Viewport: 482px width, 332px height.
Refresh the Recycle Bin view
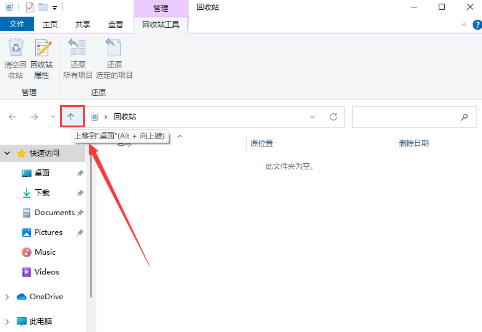point(334,117)
